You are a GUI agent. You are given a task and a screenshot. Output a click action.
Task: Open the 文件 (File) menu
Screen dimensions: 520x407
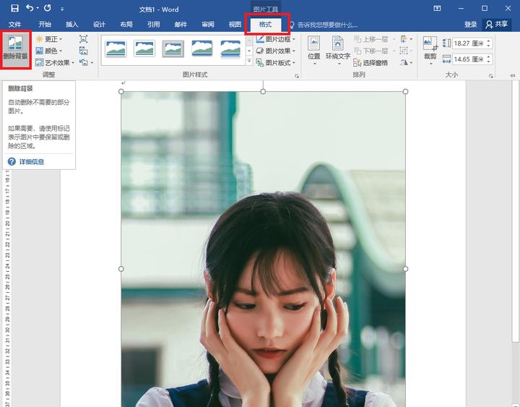click(15, 25)
